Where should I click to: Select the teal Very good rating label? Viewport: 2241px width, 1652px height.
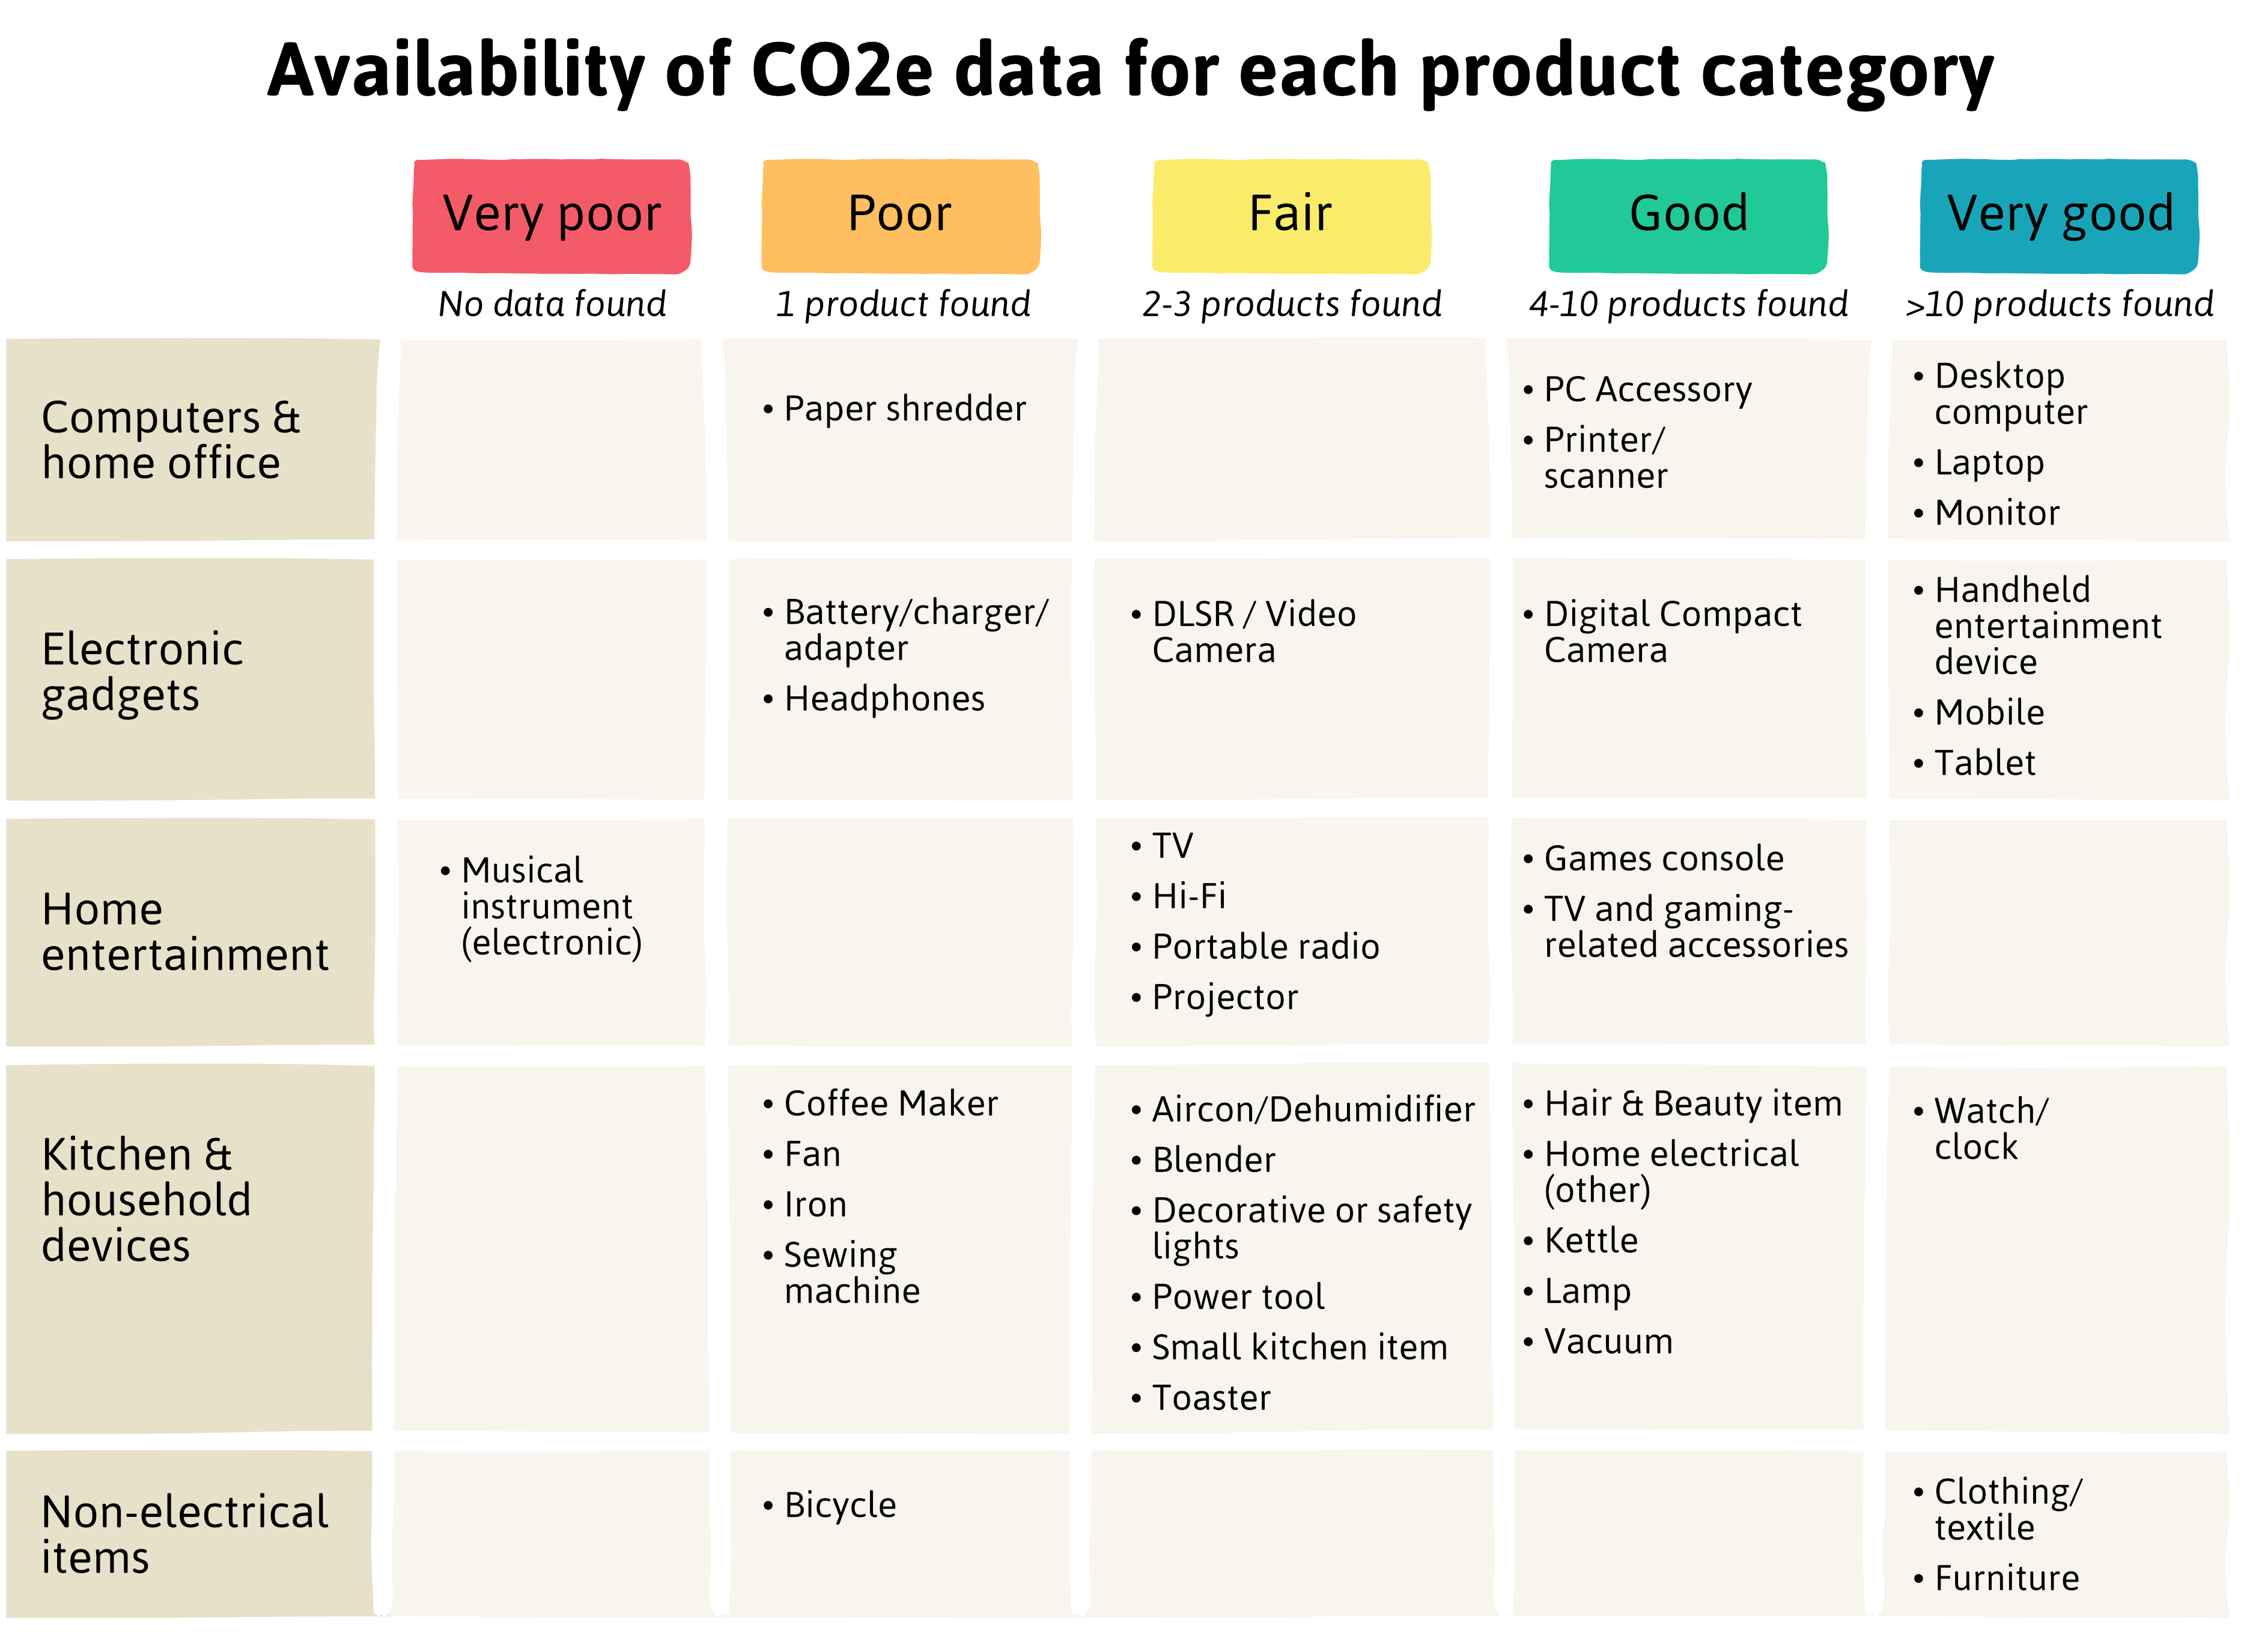click(2059, 215)
